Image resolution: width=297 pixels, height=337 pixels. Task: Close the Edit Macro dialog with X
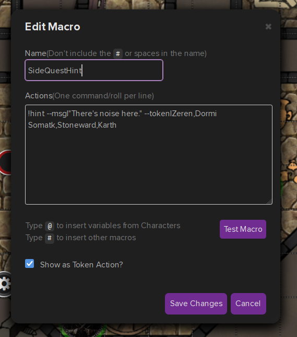tap(268, 27)
